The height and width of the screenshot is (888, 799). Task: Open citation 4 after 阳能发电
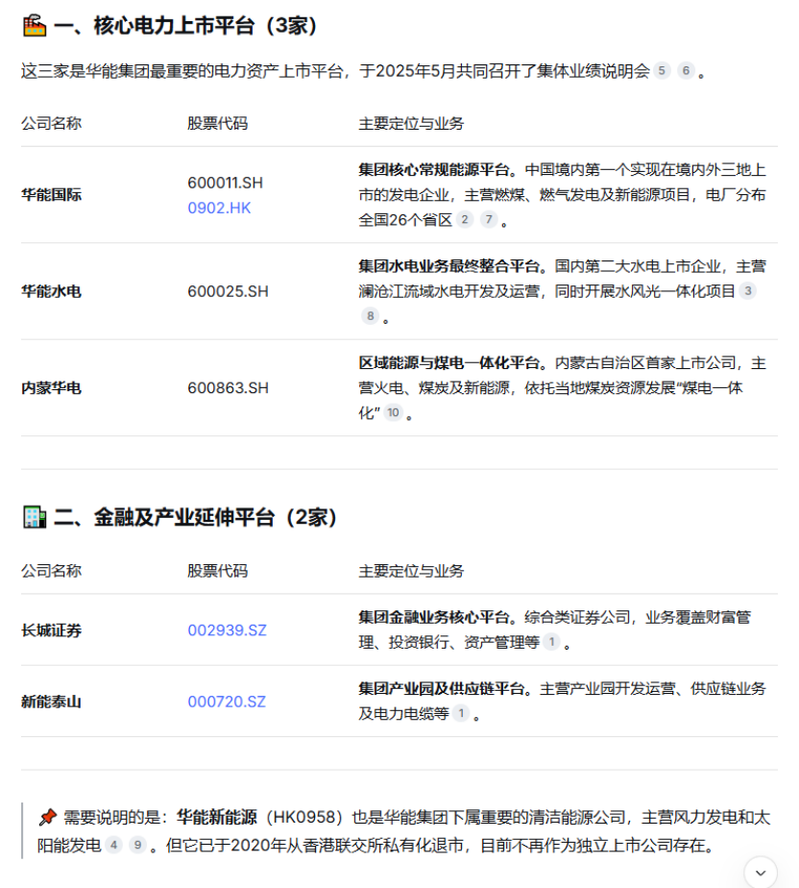click(x=113, y=846)
